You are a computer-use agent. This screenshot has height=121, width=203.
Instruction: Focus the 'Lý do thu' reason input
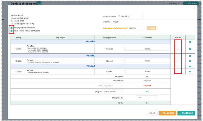coord(153,22)
